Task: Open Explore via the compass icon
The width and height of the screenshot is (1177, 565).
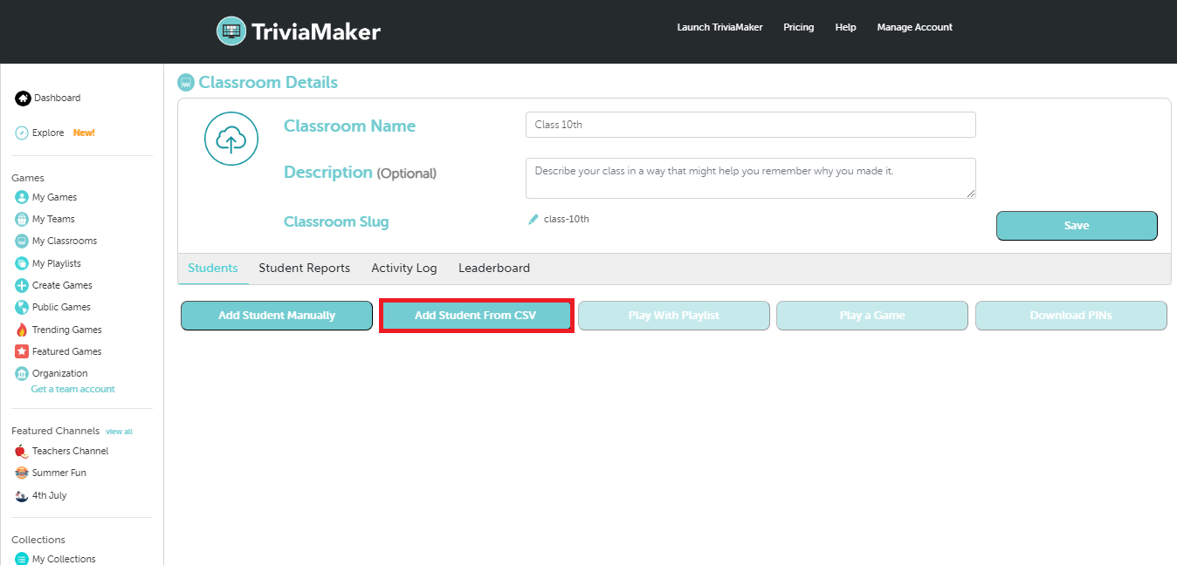Action: (x=23, y=133)
